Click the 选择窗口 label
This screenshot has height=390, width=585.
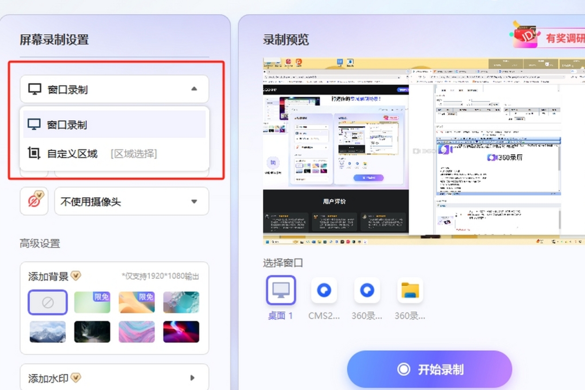(283, 262)
